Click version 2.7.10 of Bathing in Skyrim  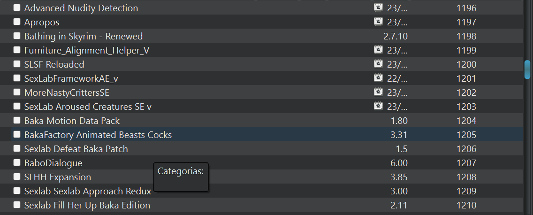pos(396,36)
